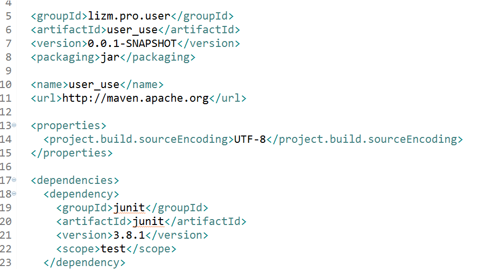Click the closing dependency tag on line 23

pos(85,263)
